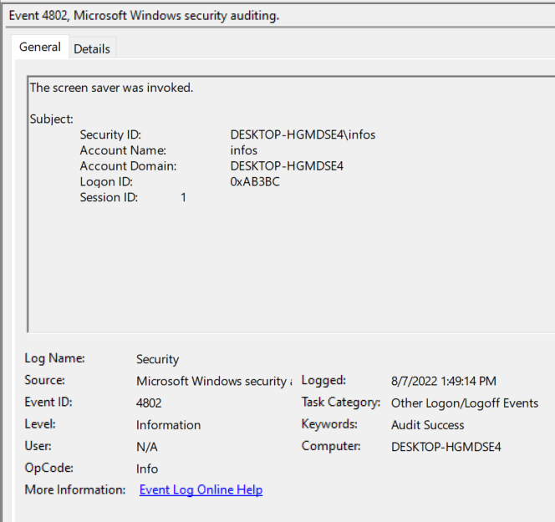Select the General tab

coord(40,48)
